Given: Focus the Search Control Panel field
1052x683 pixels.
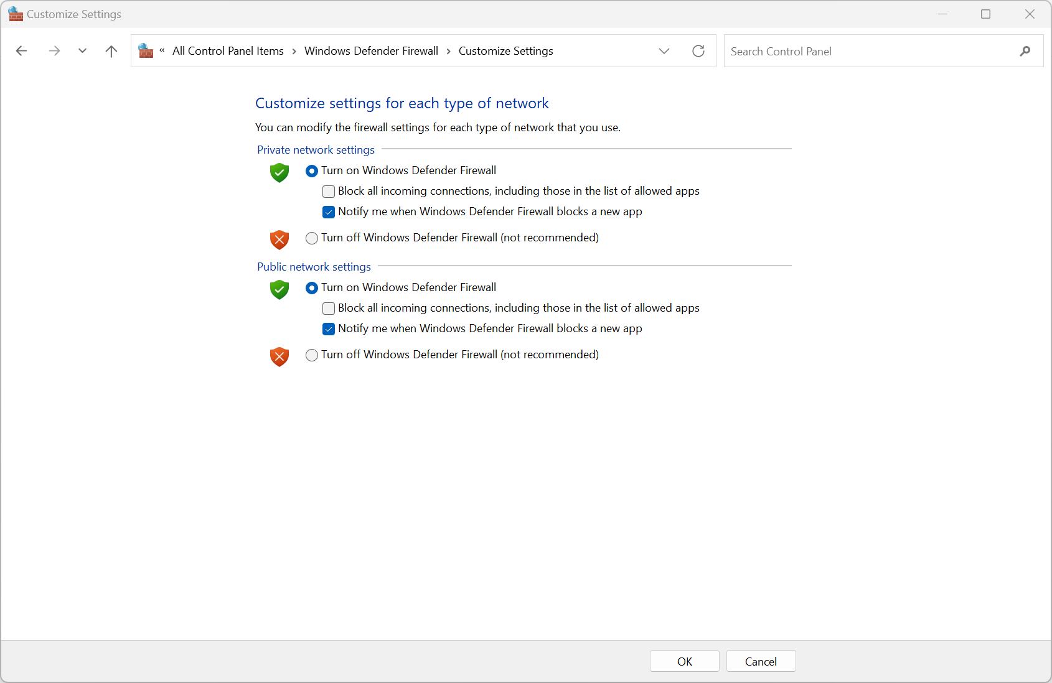Looking at the screenshot, I should pos(871,51).
